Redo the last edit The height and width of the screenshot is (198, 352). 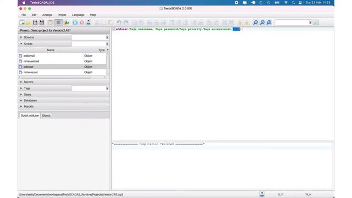126,23
